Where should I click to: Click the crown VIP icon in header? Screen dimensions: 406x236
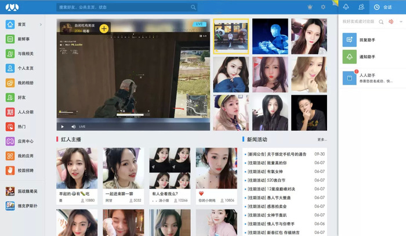310,7
